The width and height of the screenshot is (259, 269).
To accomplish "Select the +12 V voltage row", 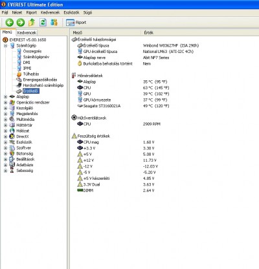I will coord(117,160).
